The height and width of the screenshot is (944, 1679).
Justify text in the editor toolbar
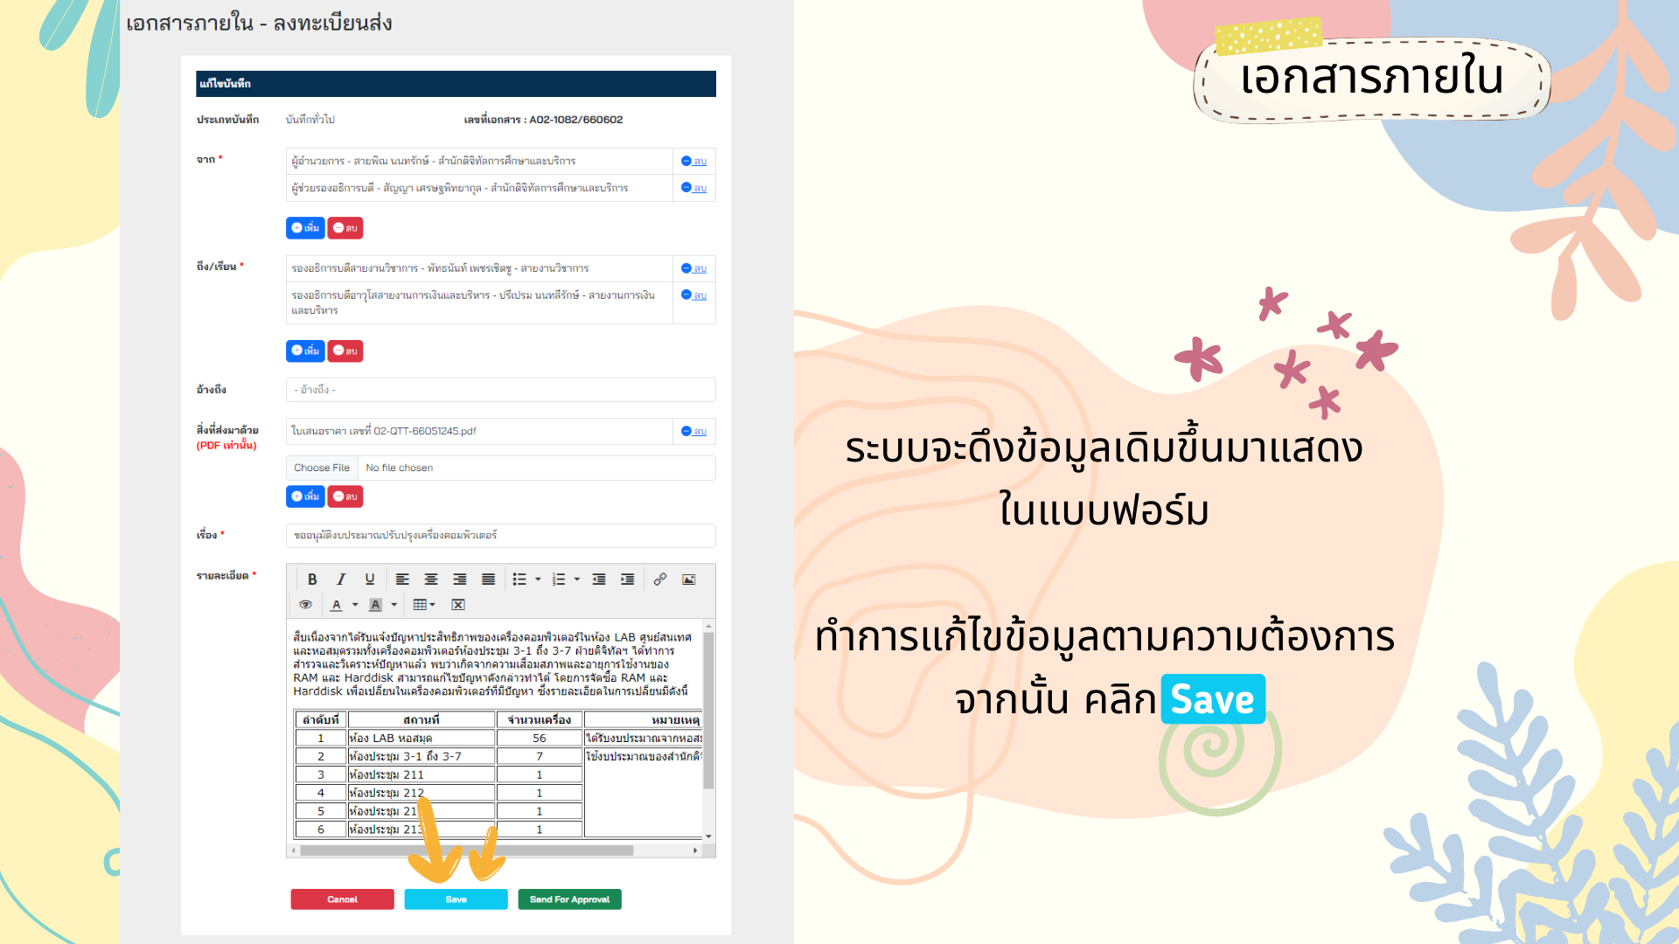pyautogui.click(x=489, y=580)
